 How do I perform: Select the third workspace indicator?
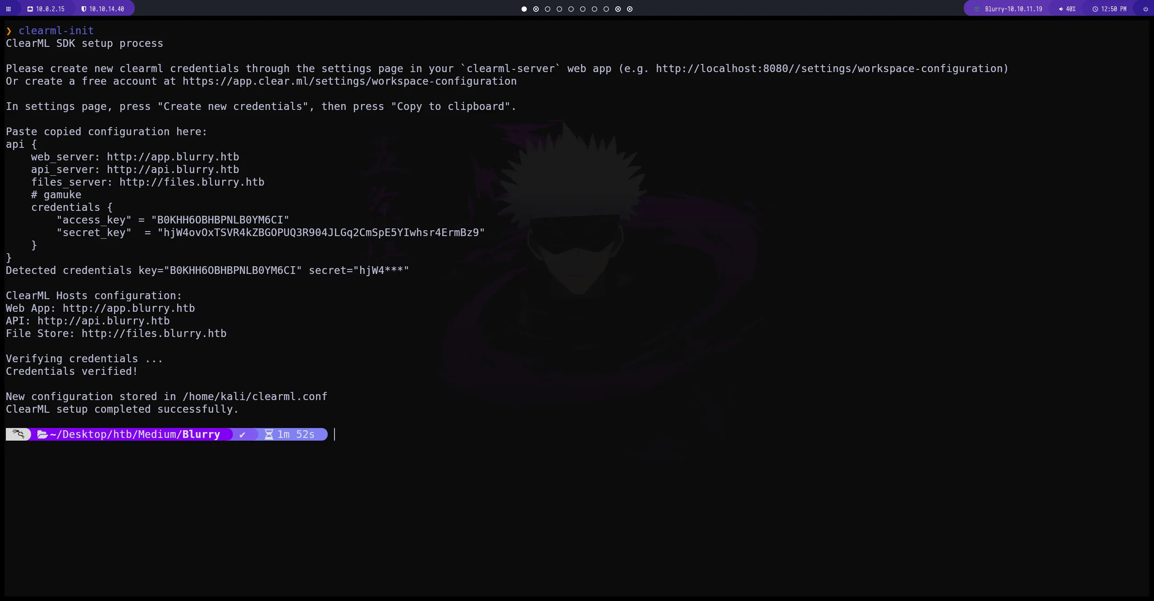pyautogui.click(x=548, y=9)
